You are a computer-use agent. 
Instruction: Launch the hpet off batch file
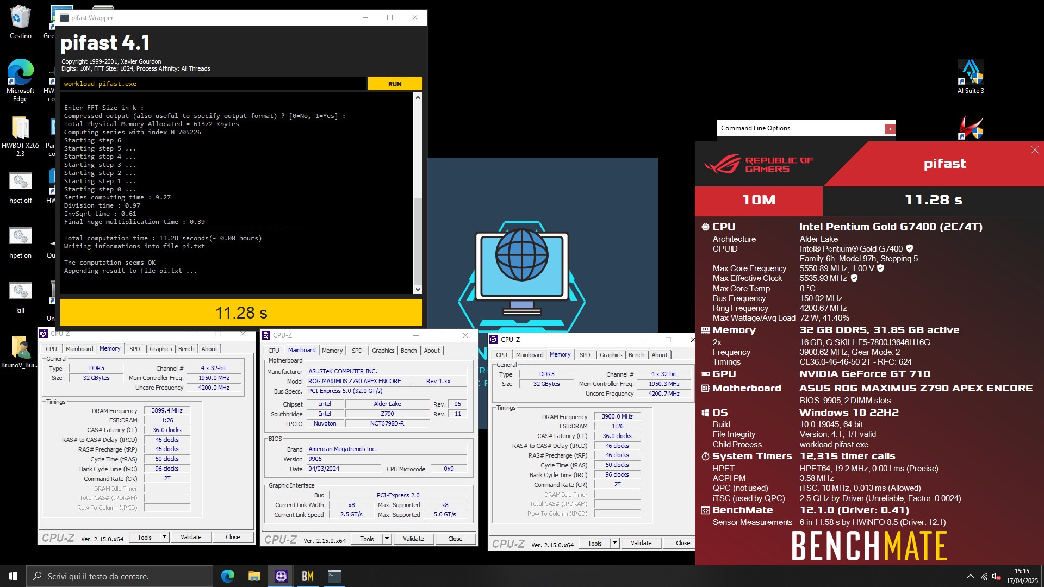(20, 188)
